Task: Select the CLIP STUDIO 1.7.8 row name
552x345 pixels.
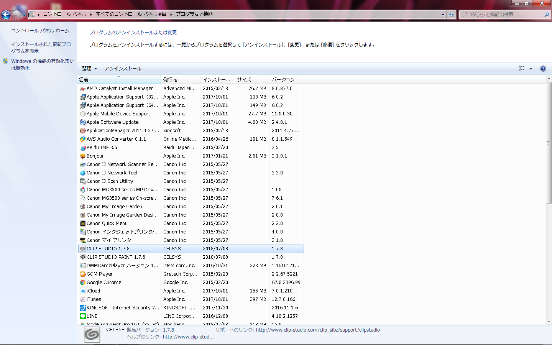Action: 108,249
